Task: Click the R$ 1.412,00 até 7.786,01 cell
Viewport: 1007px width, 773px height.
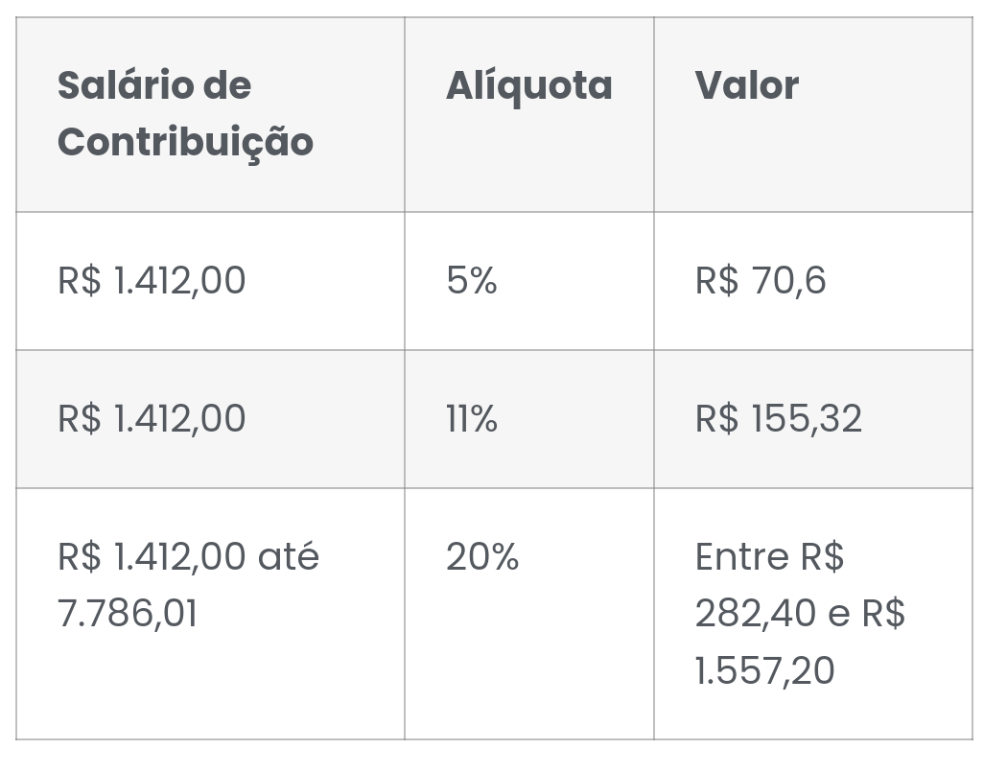Action: pyautogui.click(x=210, y=614)
